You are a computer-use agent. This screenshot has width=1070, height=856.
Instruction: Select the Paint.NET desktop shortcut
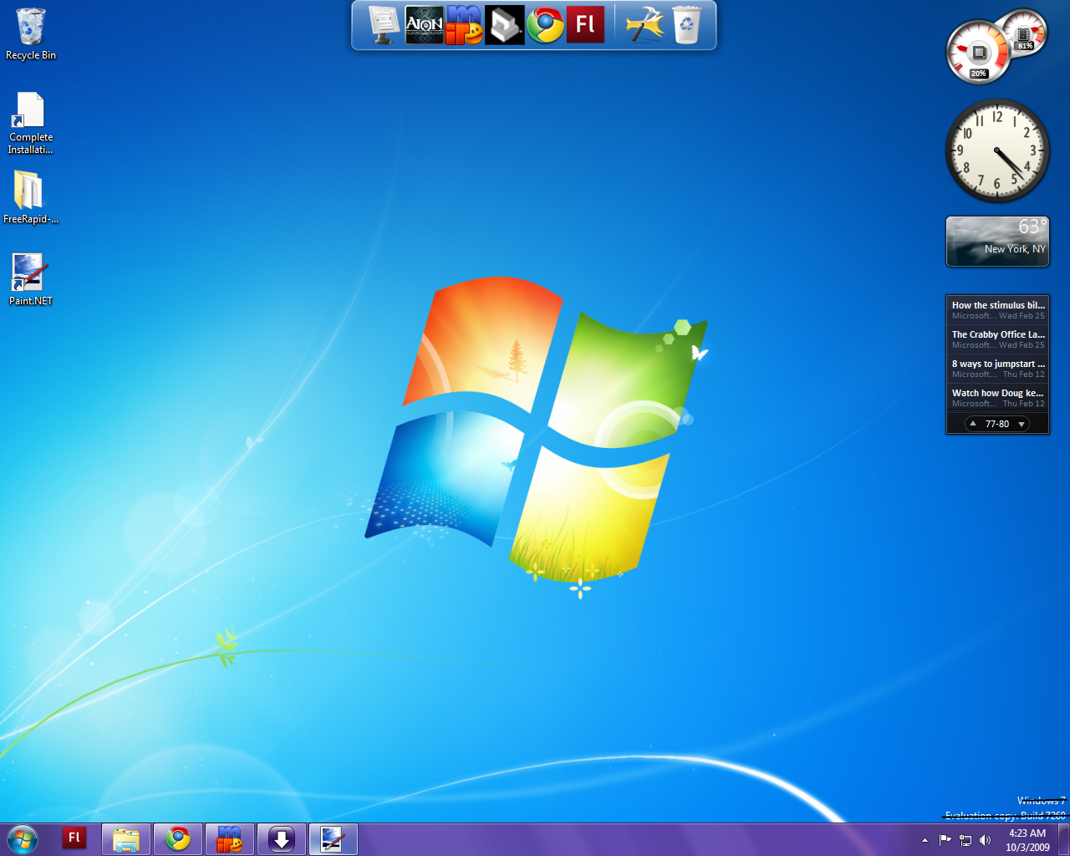[x=30, y=279]
